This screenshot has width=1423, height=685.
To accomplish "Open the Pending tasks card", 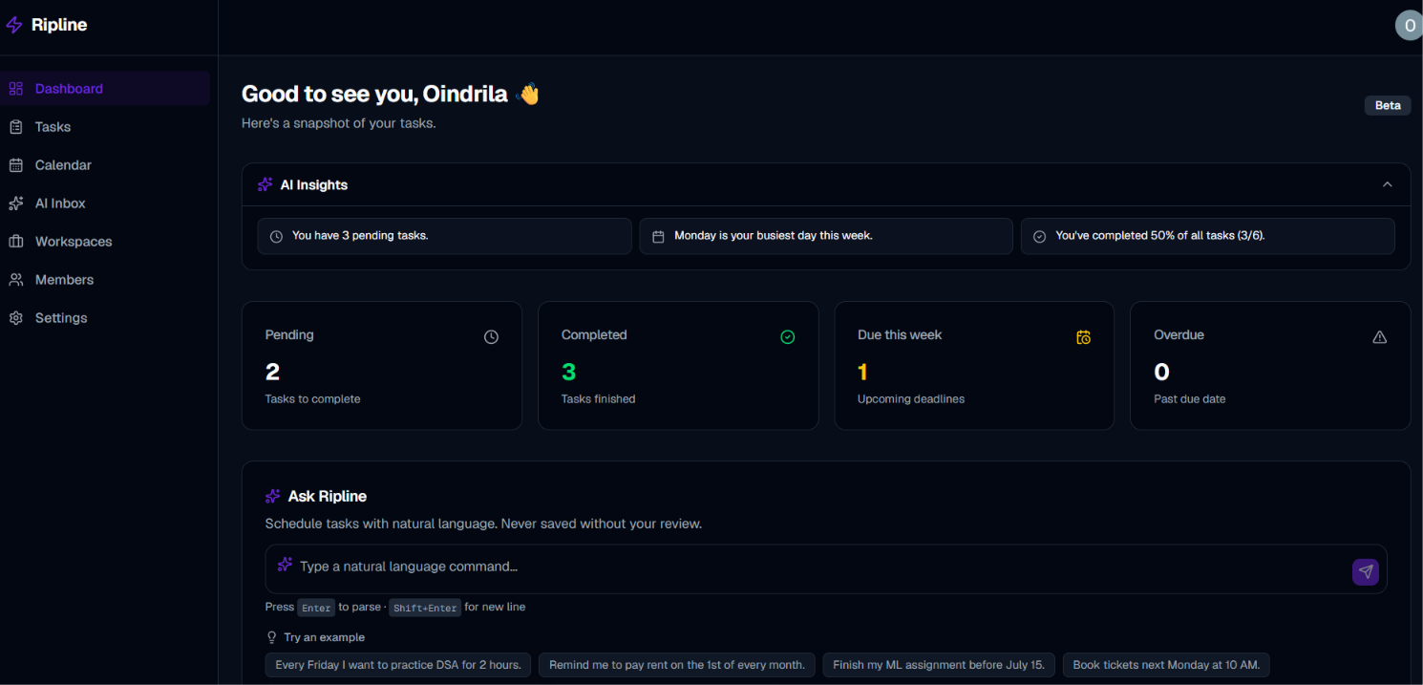I will [x=382, y=366].
